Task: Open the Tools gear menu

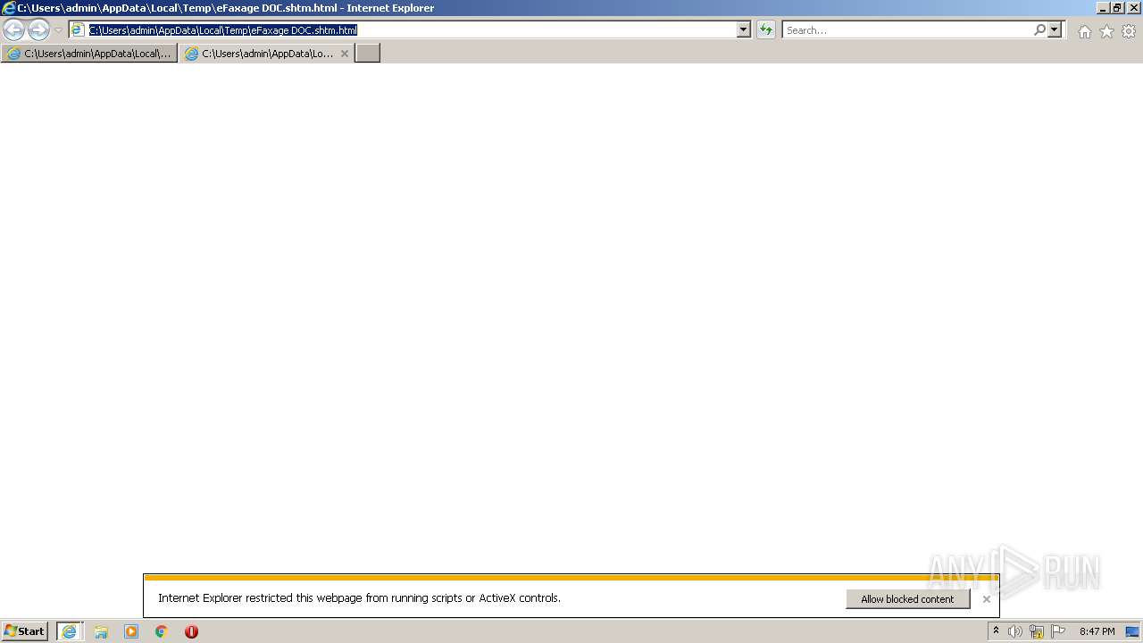Action: [x=1129, y=31]
